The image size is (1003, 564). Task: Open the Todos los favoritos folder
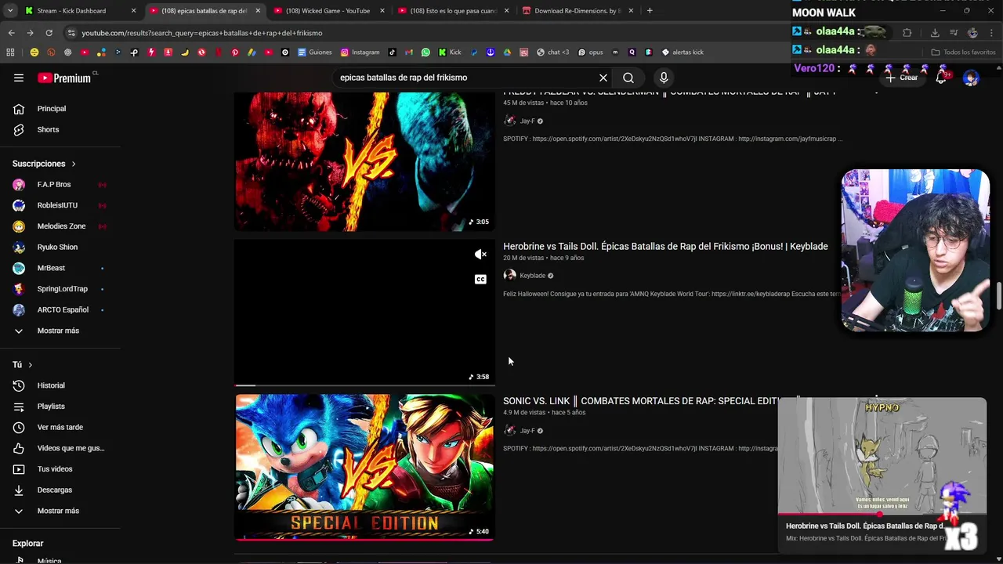click(963, 52)
